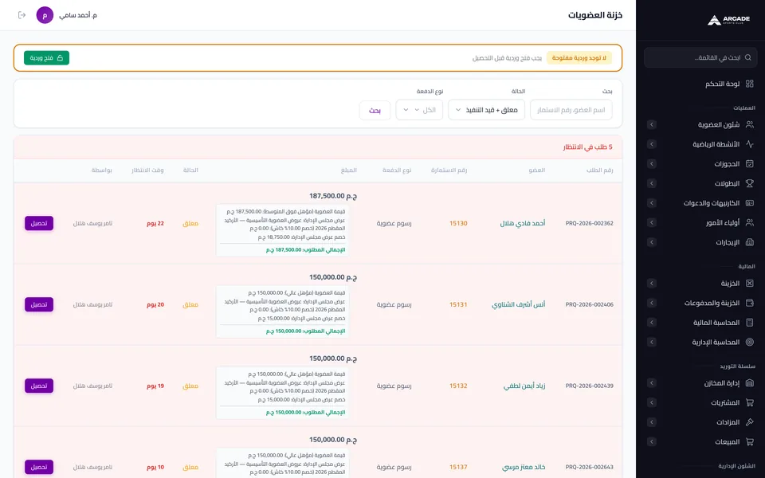Click the search magnifier icon in sidebar
The image size is (765, 478).
click(748, 57)
